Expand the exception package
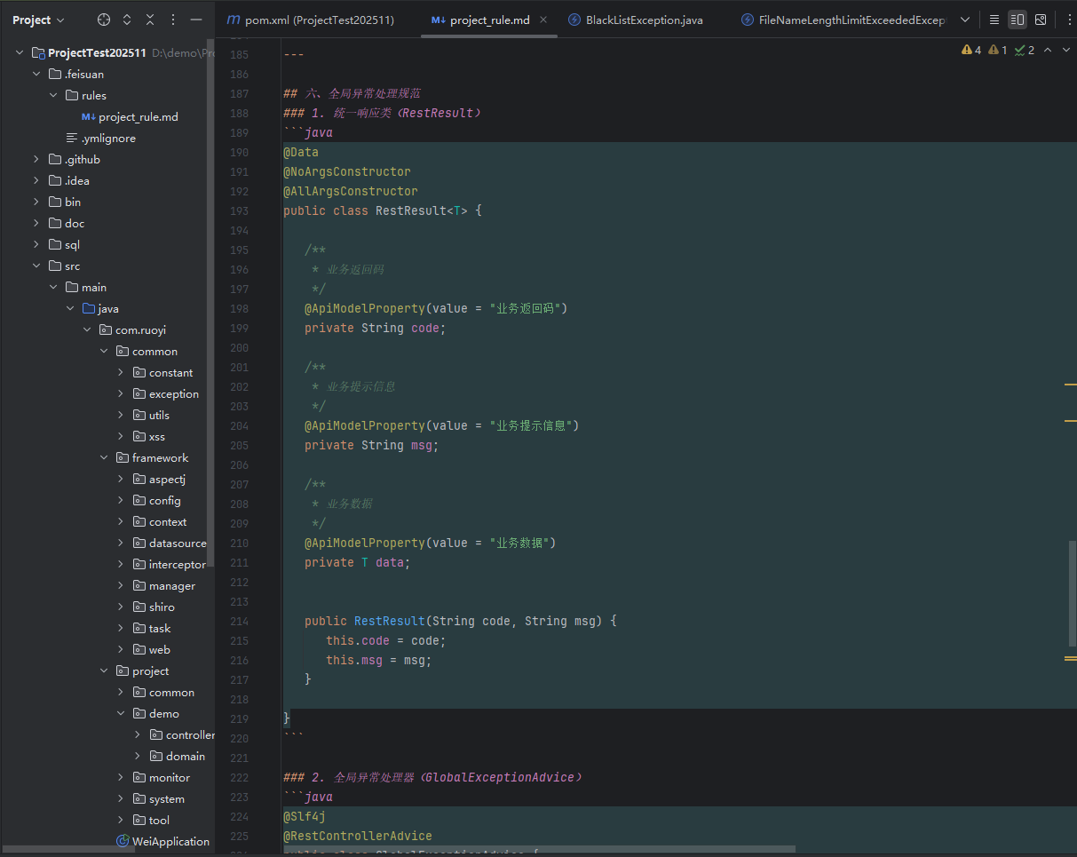The image size is (1077, 857). click(x=121, y=393)
